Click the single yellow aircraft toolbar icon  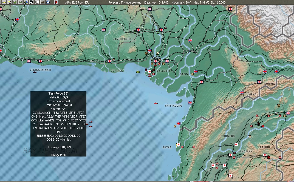coord(4,2)
